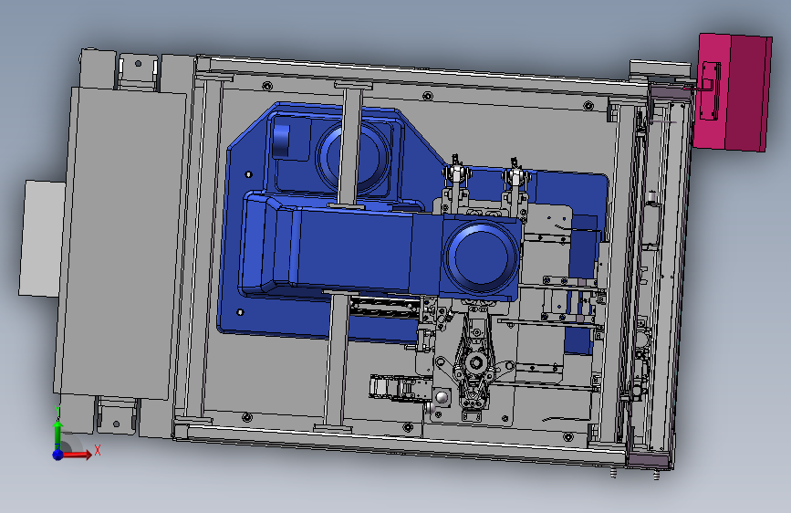Click the green Y axis arrow of the triad
This screenshot has width=791, height=513.
57,434
